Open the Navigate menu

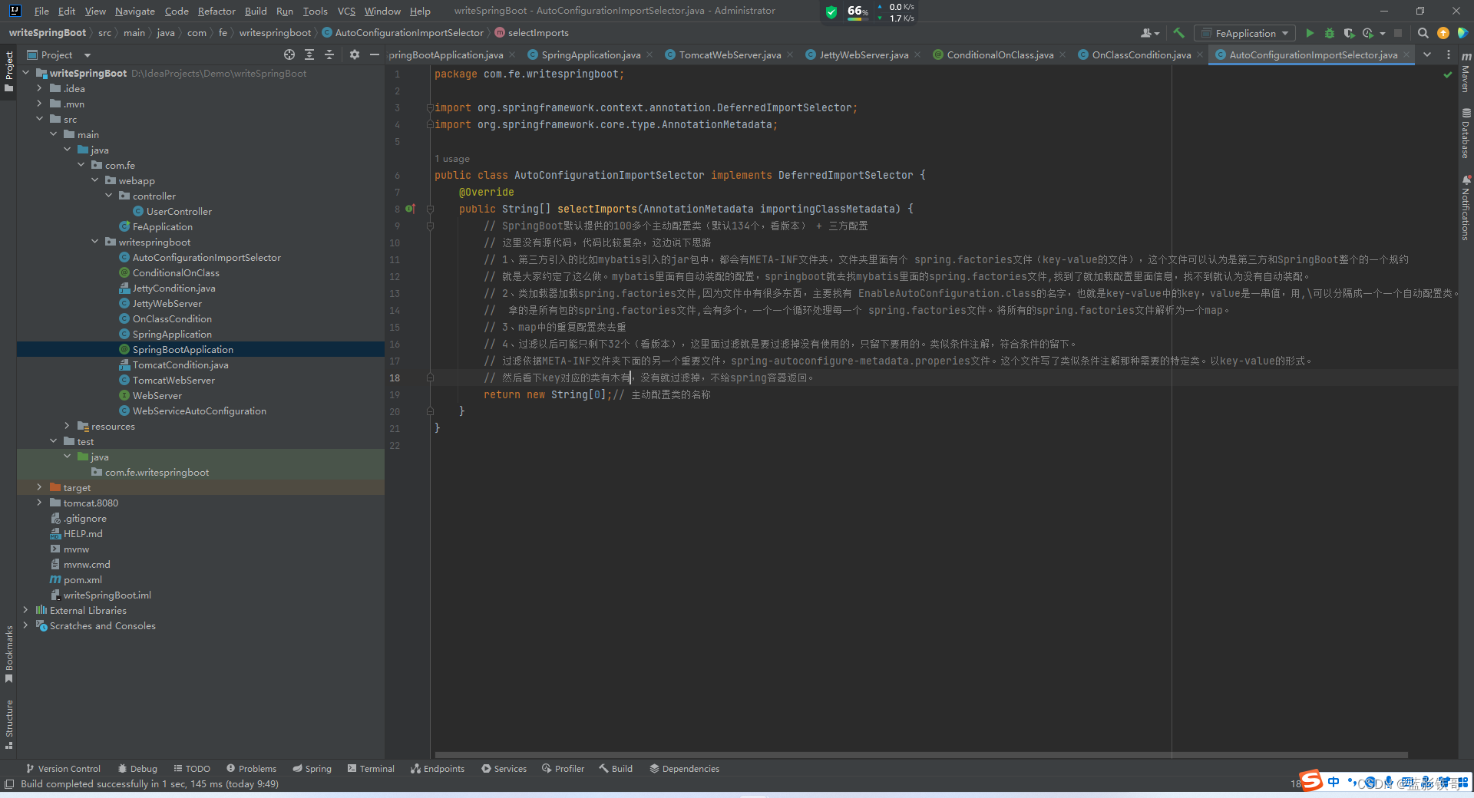click(x=135, y=11)
